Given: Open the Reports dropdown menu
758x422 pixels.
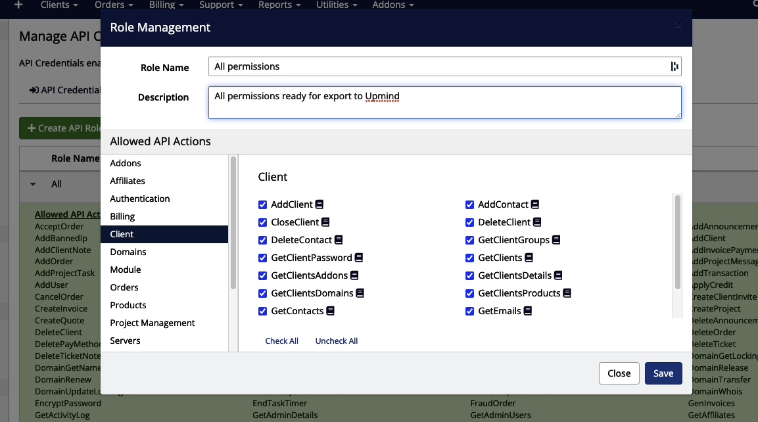Looking at the screenshot, I should click(279, 5).
